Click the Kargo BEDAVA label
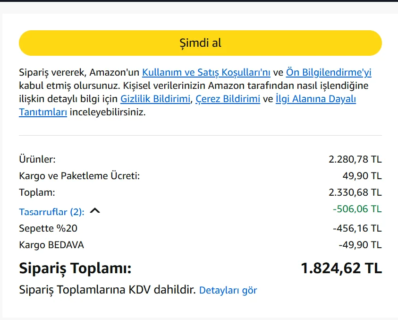The image size is (398, 320). pos(51,245)
